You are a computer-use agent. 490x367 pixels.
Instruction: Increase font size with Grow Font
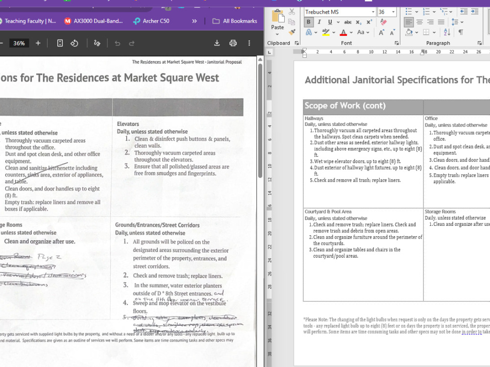click(x=382, y=32)
